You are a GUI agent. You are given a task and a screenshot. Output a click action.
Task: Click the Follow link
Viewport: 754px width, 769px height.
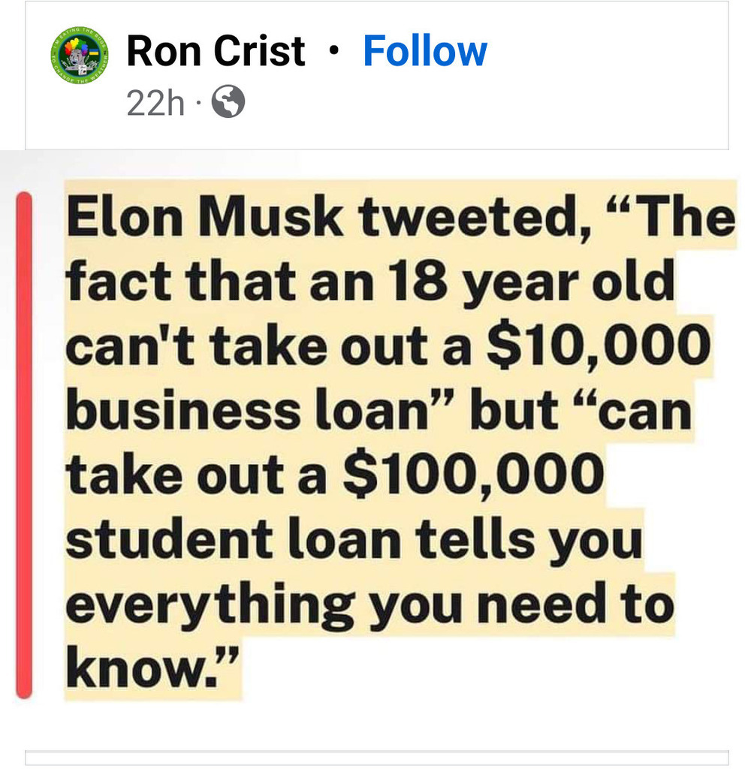(425, 51)
